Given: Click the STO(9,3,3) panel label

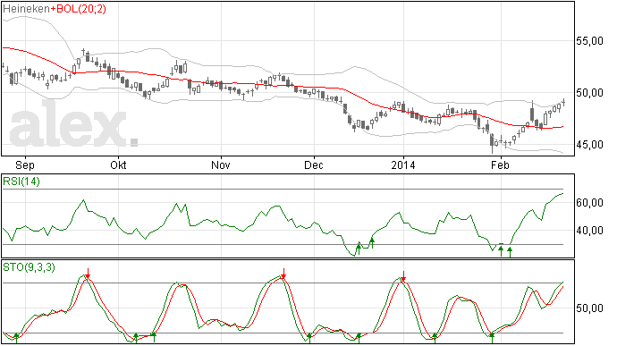Looking at the screenshot, I should [29, 267].
